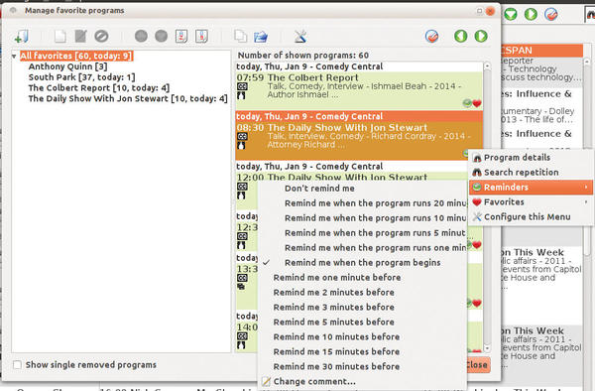This screenshot has height=391, width=595.
Task: Choose remind when program runs 10 minutes
Action: pos(362,218)
